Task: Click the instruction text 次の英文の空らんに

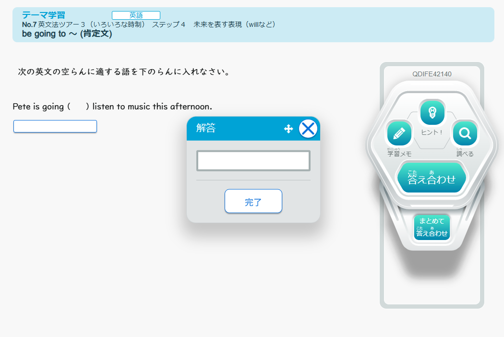Action: tap(124, 72)
